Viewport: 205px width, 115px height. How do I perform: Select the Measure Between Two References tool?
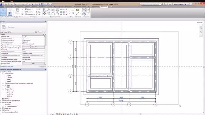(78, 14)
